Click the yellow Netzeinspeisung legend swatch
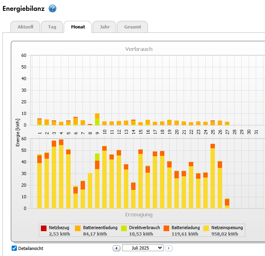The image size is (265, 256). (206, 228)
